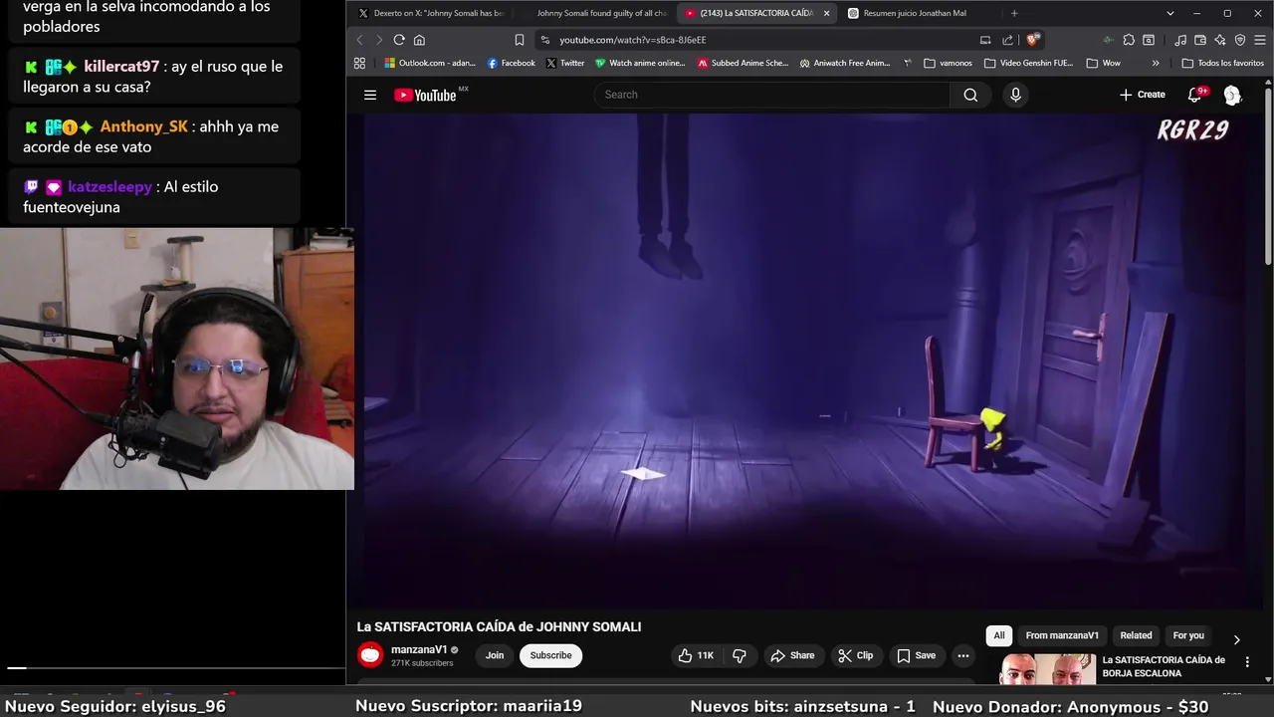
Task: Bookmark this page with the bookmark icon
Action: (x=519, y=40)
